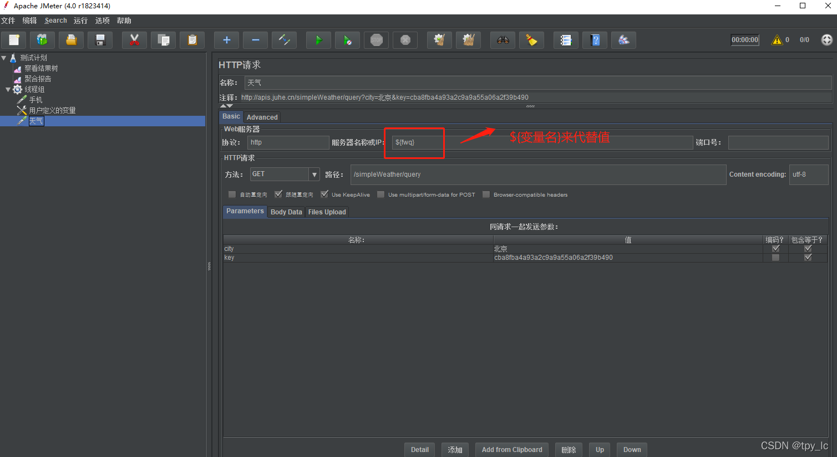Viewport: 837px width, 457px height.
Task: Open the 选项 menu
Action: tap(102, 20)
